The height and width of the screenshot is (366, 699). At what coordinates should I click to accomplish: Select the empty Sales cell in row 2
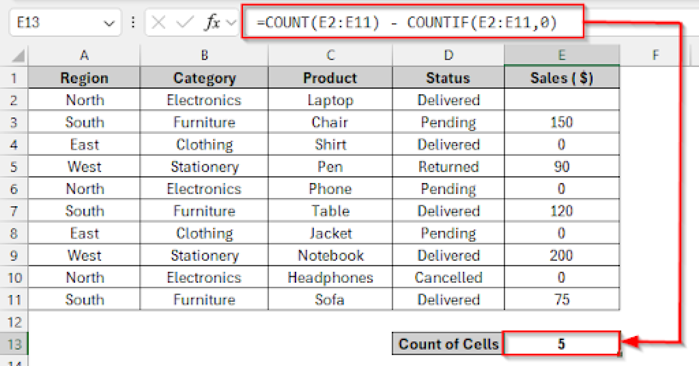561,100
